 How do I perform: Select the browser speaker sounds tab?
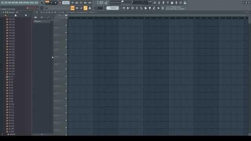(26, 16)
